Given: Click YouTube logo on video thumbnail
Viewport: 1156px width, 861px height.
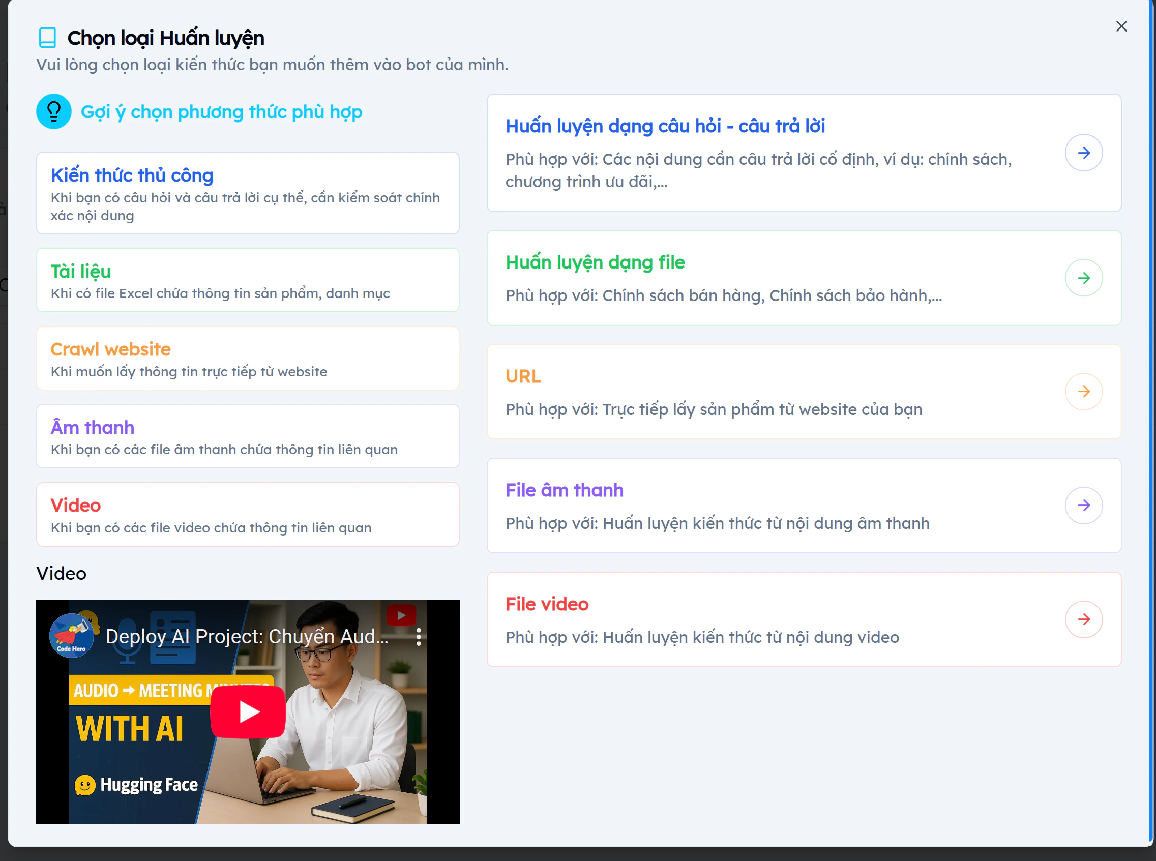Looking at the screenshot, I should (x=401, y=615).
